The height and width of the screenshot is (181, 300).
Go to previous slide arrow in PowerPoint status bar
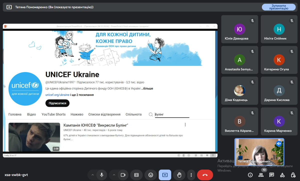coord(179,155)
